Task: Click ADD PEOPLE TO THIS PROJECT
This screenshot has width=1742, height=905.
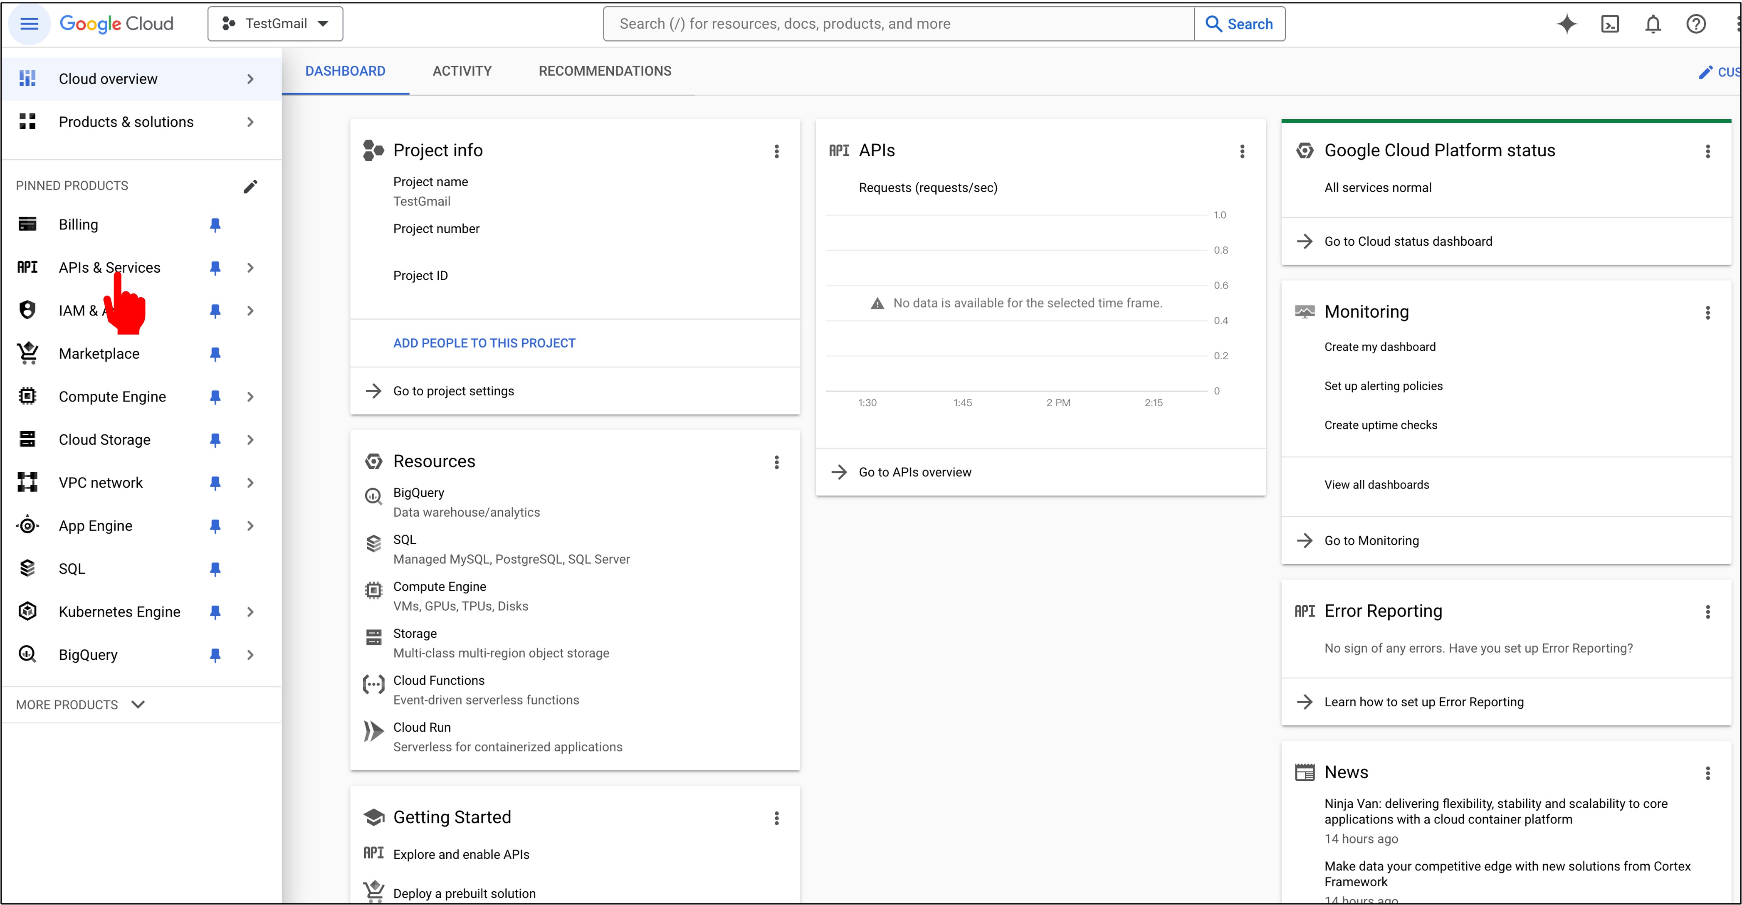Action: click(x=484, y=343)
